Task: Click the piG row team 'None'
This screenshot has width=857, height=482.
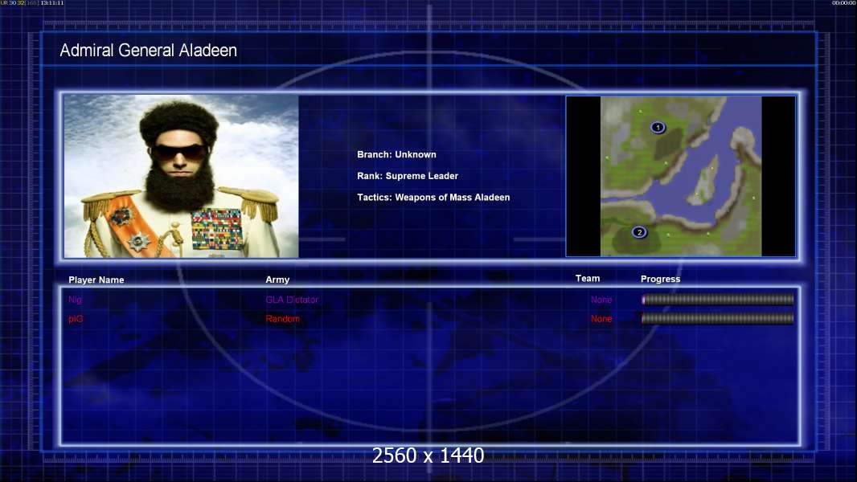Action: coord(601,319)
